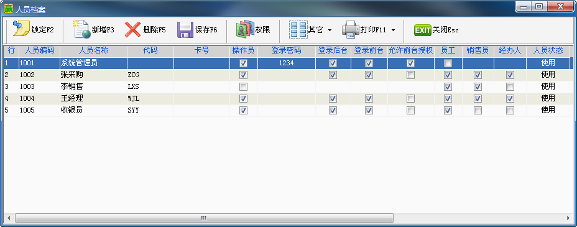
Task: Toggle 允许前台授权 checkbox for 张采购
Action: click(x=410, y=75)
